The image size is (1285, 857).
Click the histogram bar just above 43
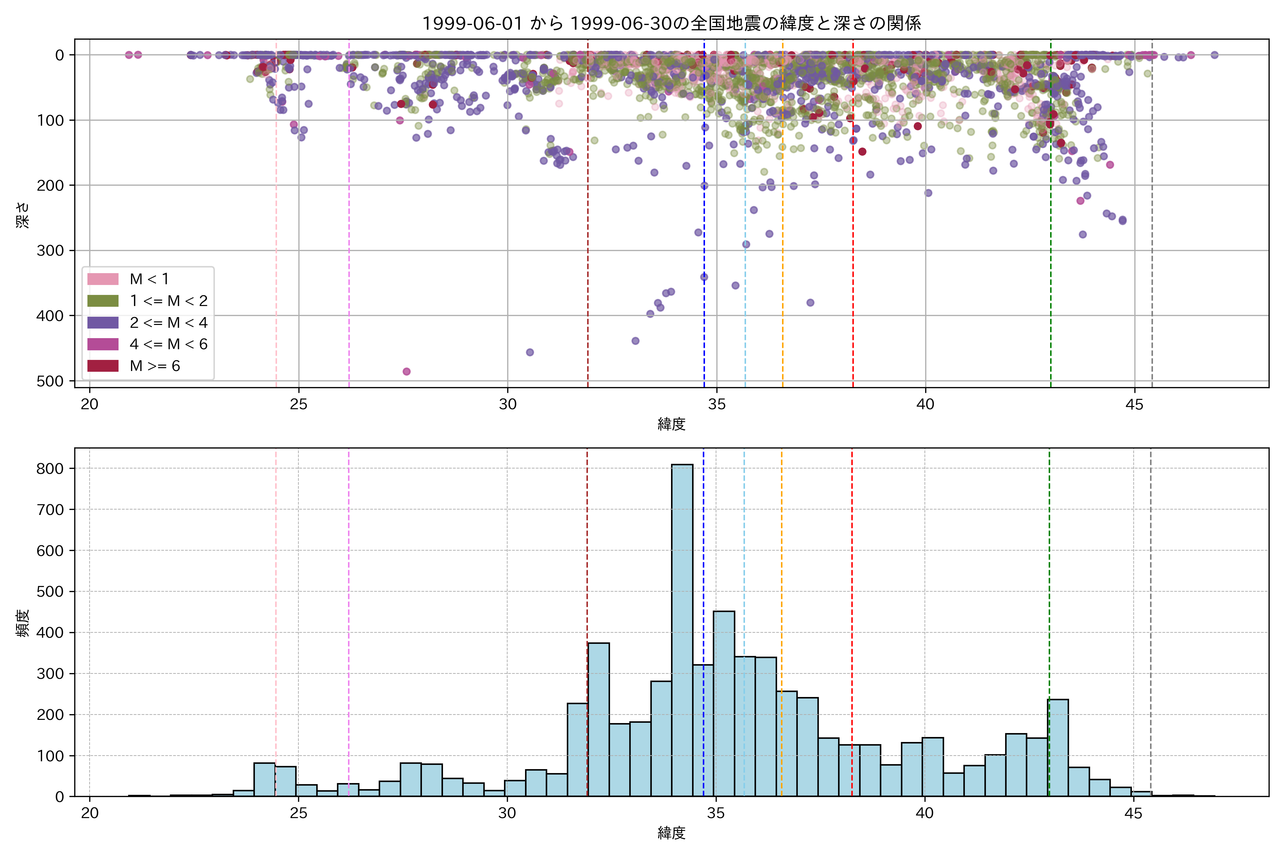click(x=1058, y=748)
